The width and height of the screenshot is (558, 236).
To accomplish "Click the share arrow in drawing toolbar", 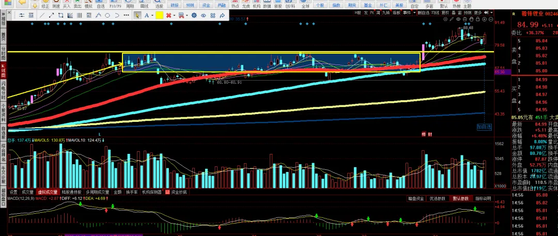I will pos(222,15).
